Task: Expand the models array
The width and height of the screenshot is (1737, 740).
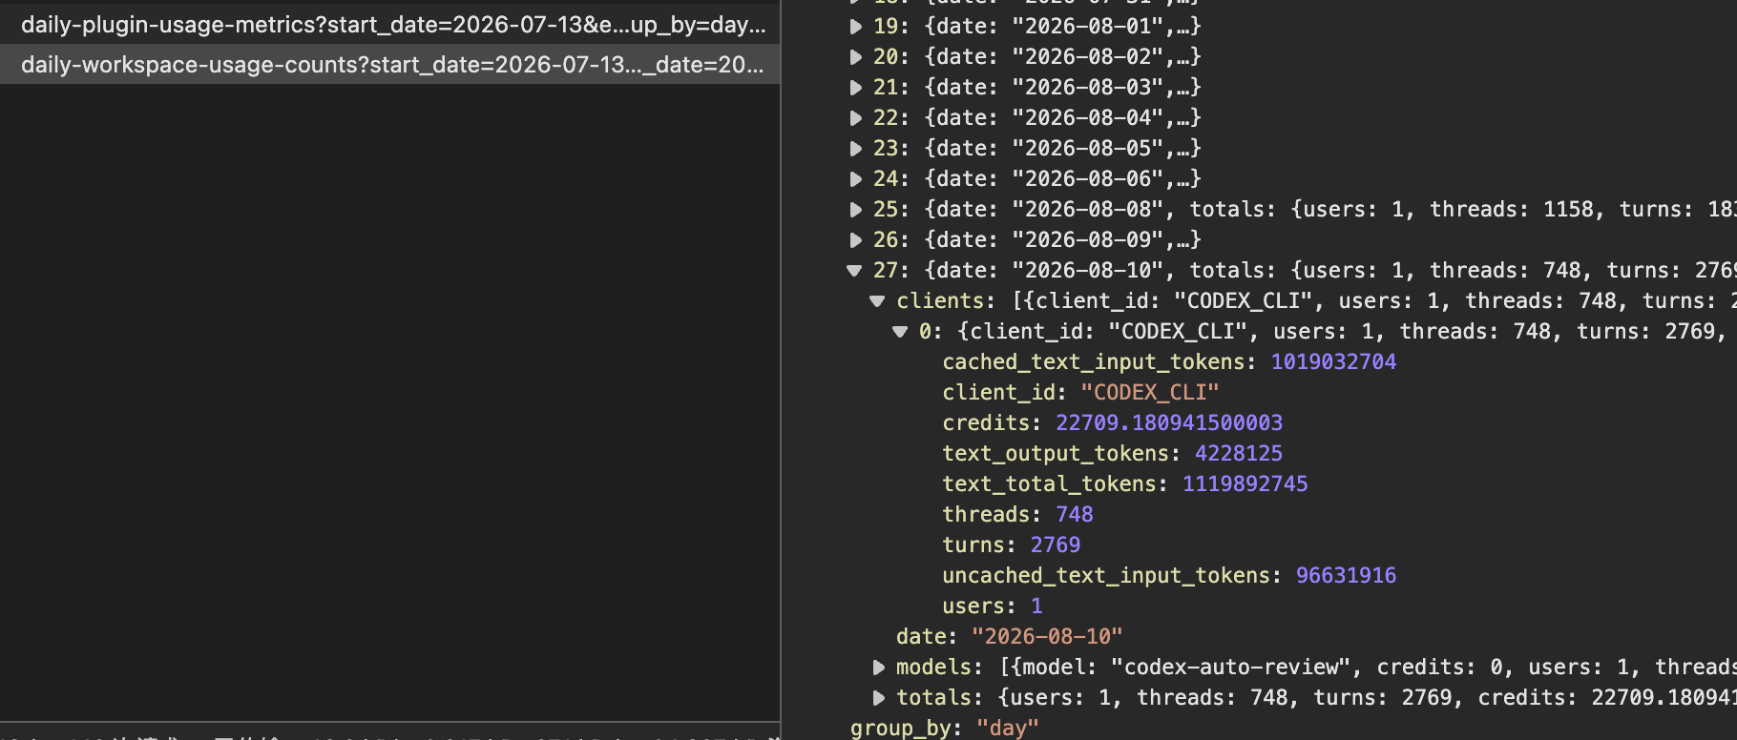Action: tap(879, 668)
